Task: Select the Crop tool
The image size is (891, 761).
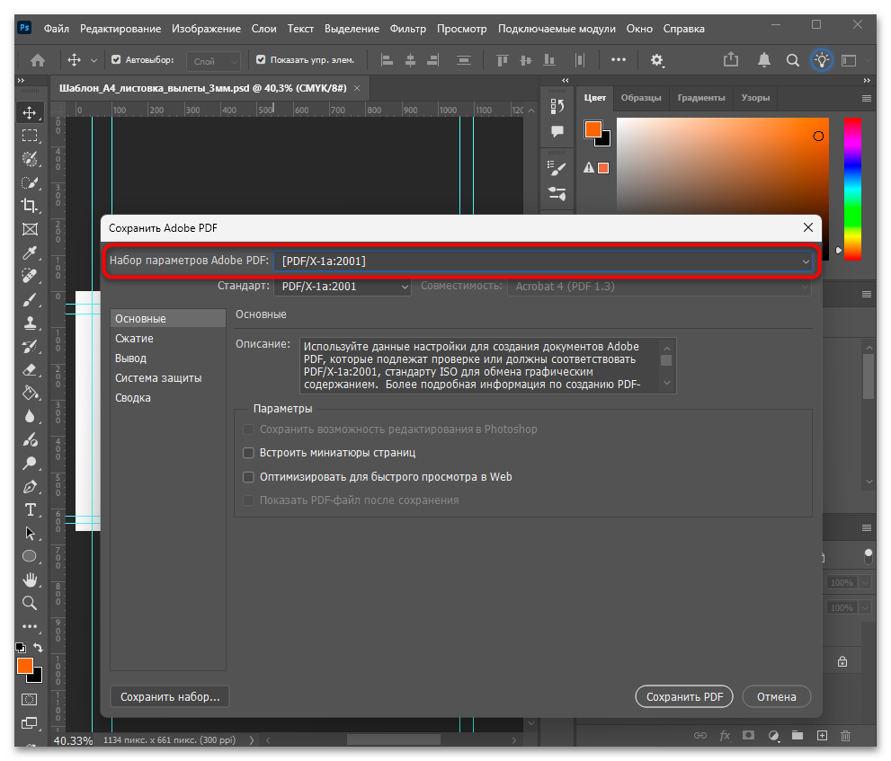Action: 30,206
